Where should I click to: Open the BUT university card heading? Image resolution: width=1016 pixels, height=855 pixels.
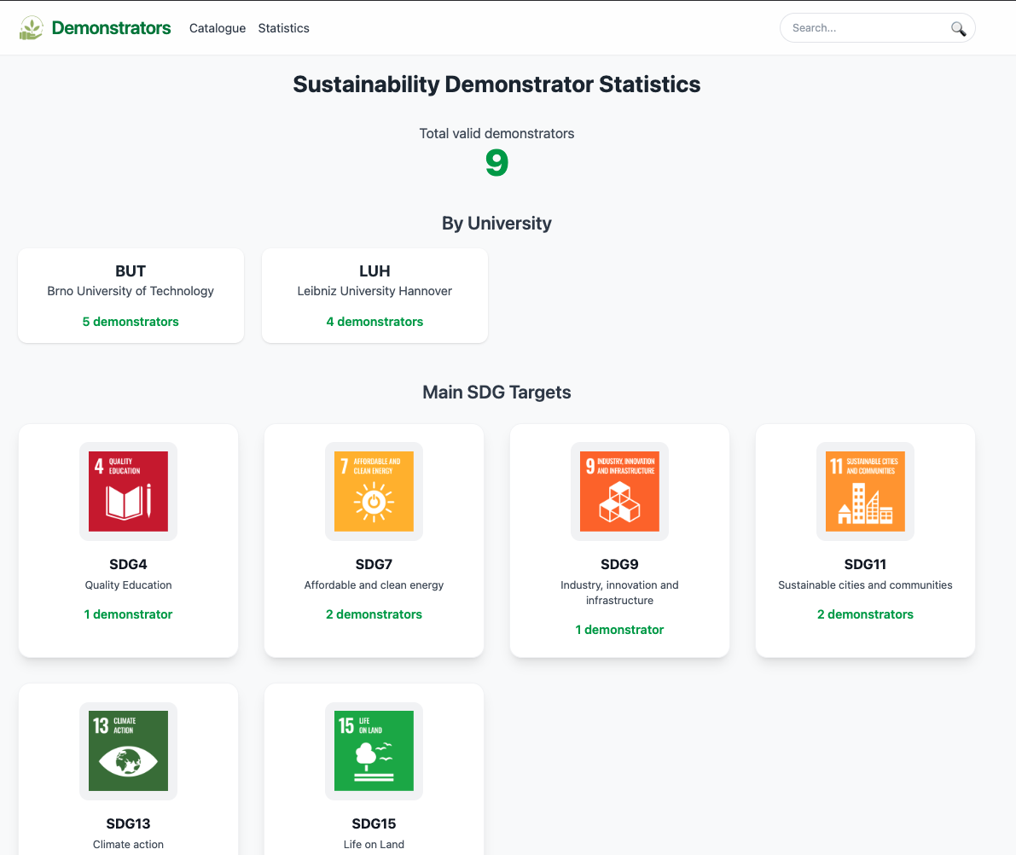131,271
